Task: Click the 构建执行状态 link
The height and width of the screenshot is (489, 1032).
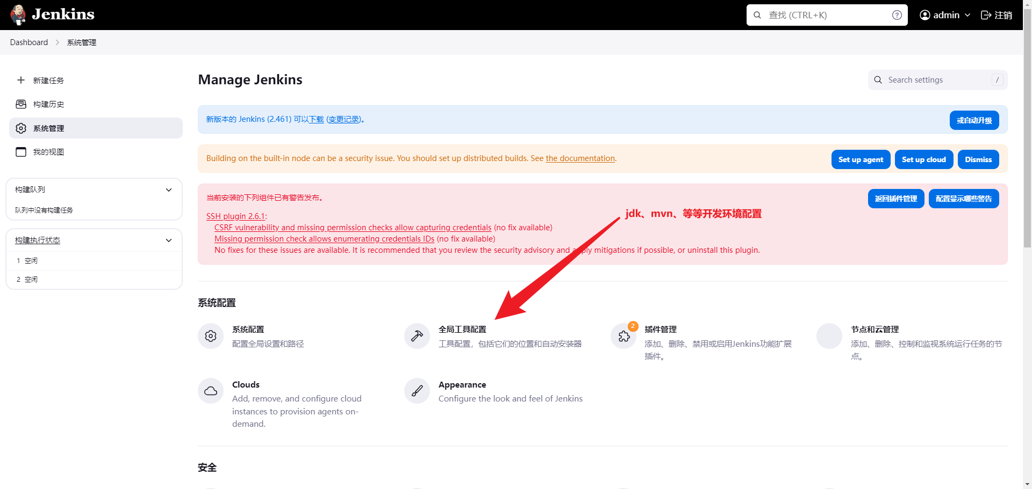Action: [x=38, y=240]
